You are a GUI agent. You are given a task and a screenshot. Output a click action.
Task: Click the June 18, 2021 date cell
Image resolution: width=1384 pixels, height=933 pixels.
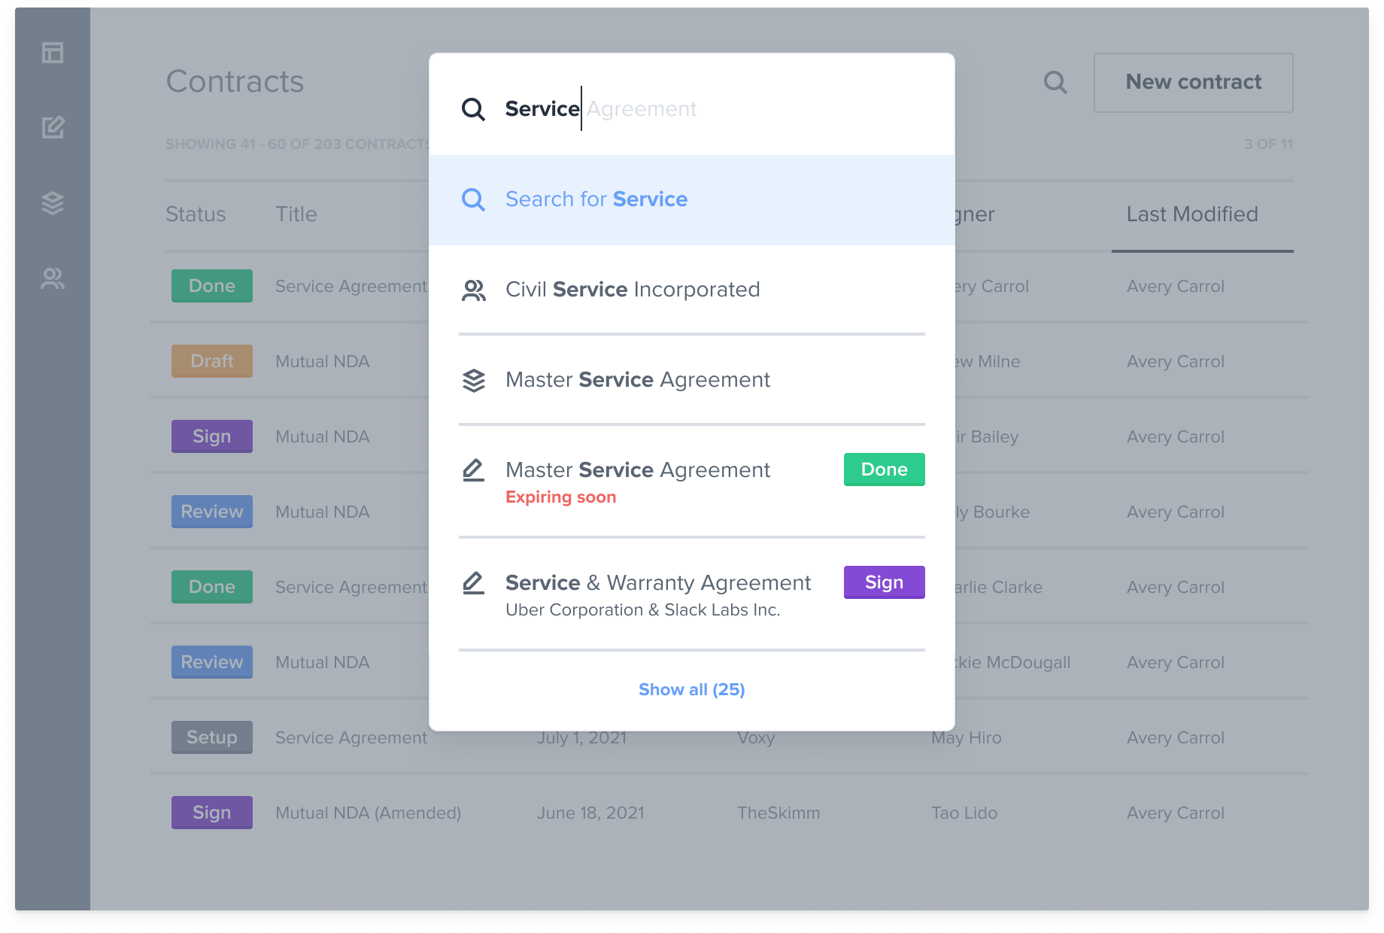pyautogui.click(x=590, y=813)
